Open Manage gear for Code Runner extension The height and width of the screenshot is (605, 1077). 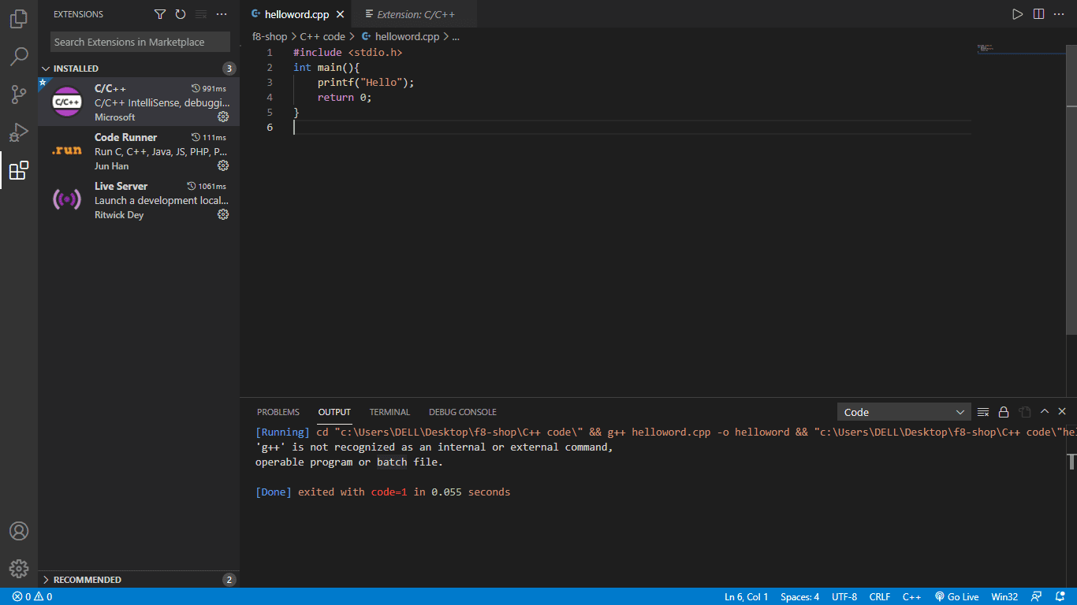click(x=223, y=165)
